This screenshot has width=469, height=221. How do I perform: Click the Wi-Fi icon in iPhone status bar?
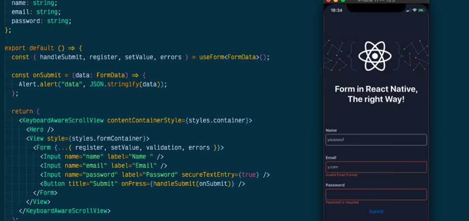(414, 10)
